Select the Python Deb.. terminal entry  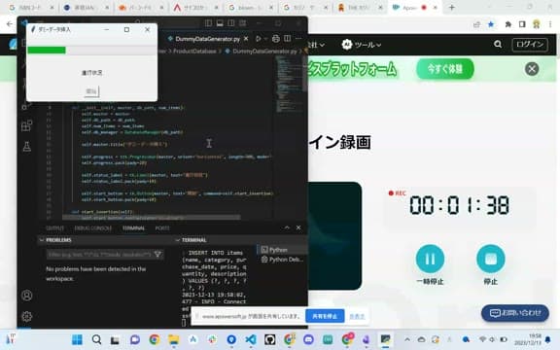(x=282, y=260)
